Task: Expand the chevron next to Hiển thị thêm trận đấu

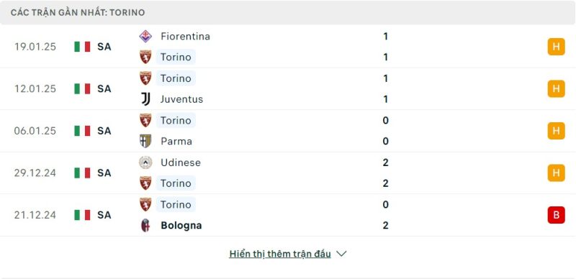Action: click(x=341, y=254)
